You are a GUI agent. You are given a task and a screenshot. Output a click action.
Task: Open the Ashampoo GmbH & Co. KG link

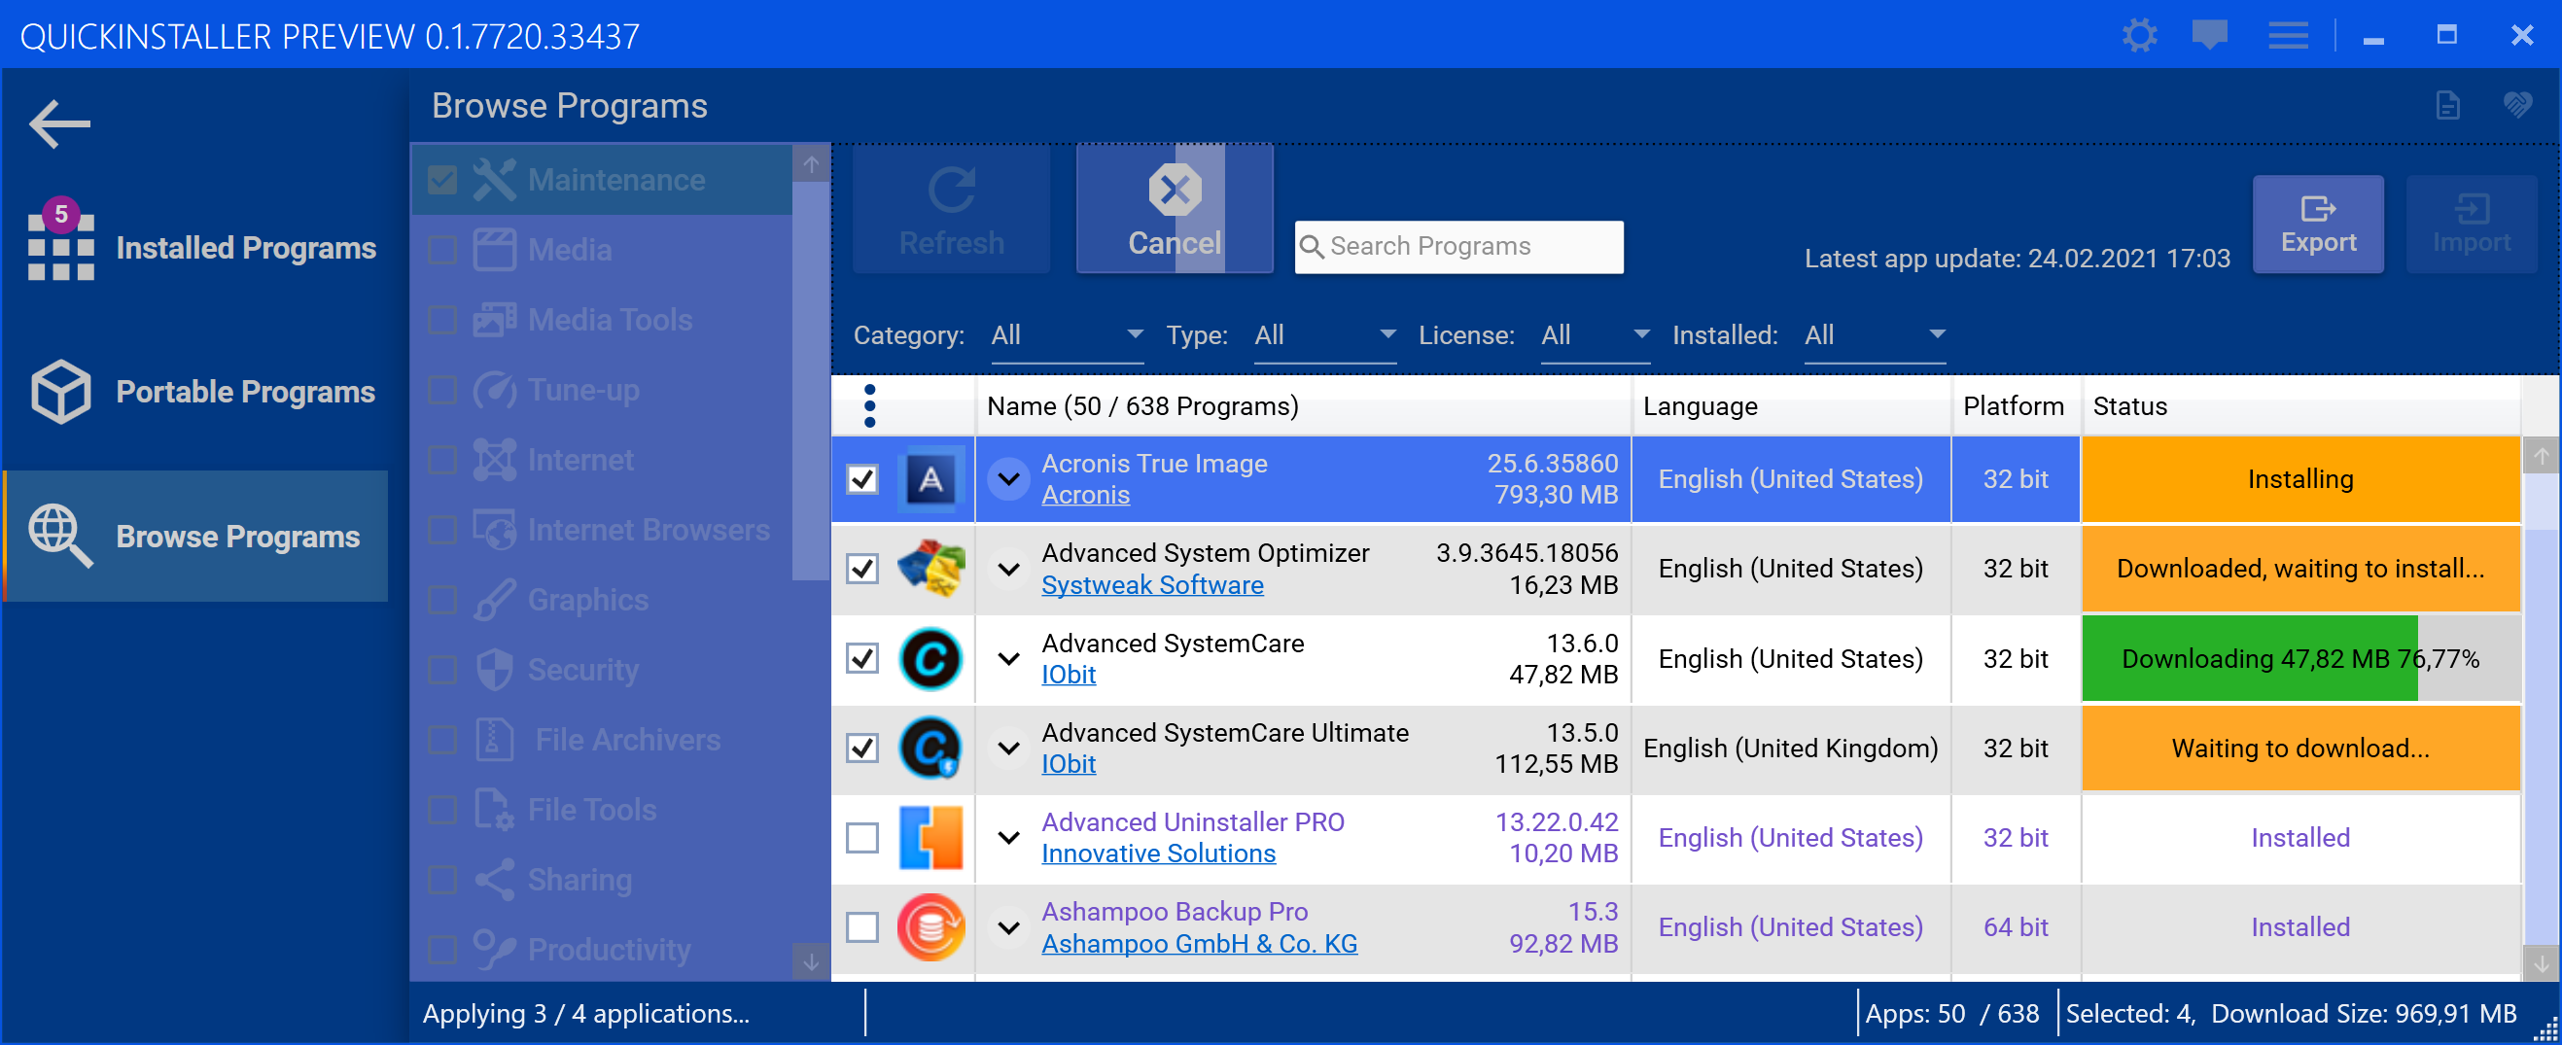(x=1200, y=943)
